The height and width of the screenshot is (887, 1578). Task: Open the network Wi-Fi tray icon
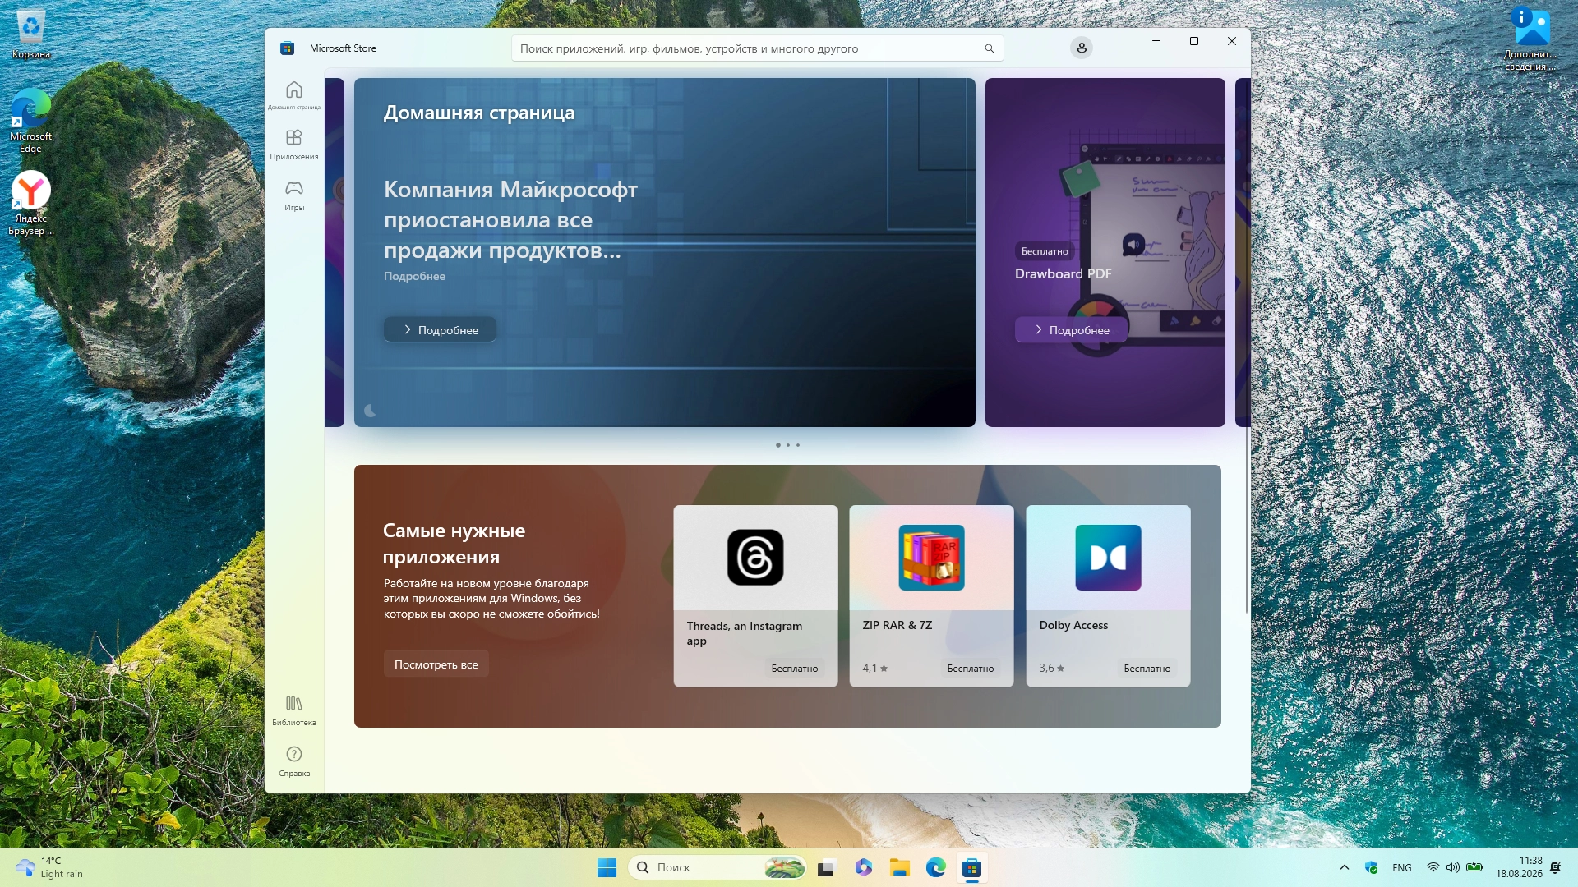click(1433, 867)
